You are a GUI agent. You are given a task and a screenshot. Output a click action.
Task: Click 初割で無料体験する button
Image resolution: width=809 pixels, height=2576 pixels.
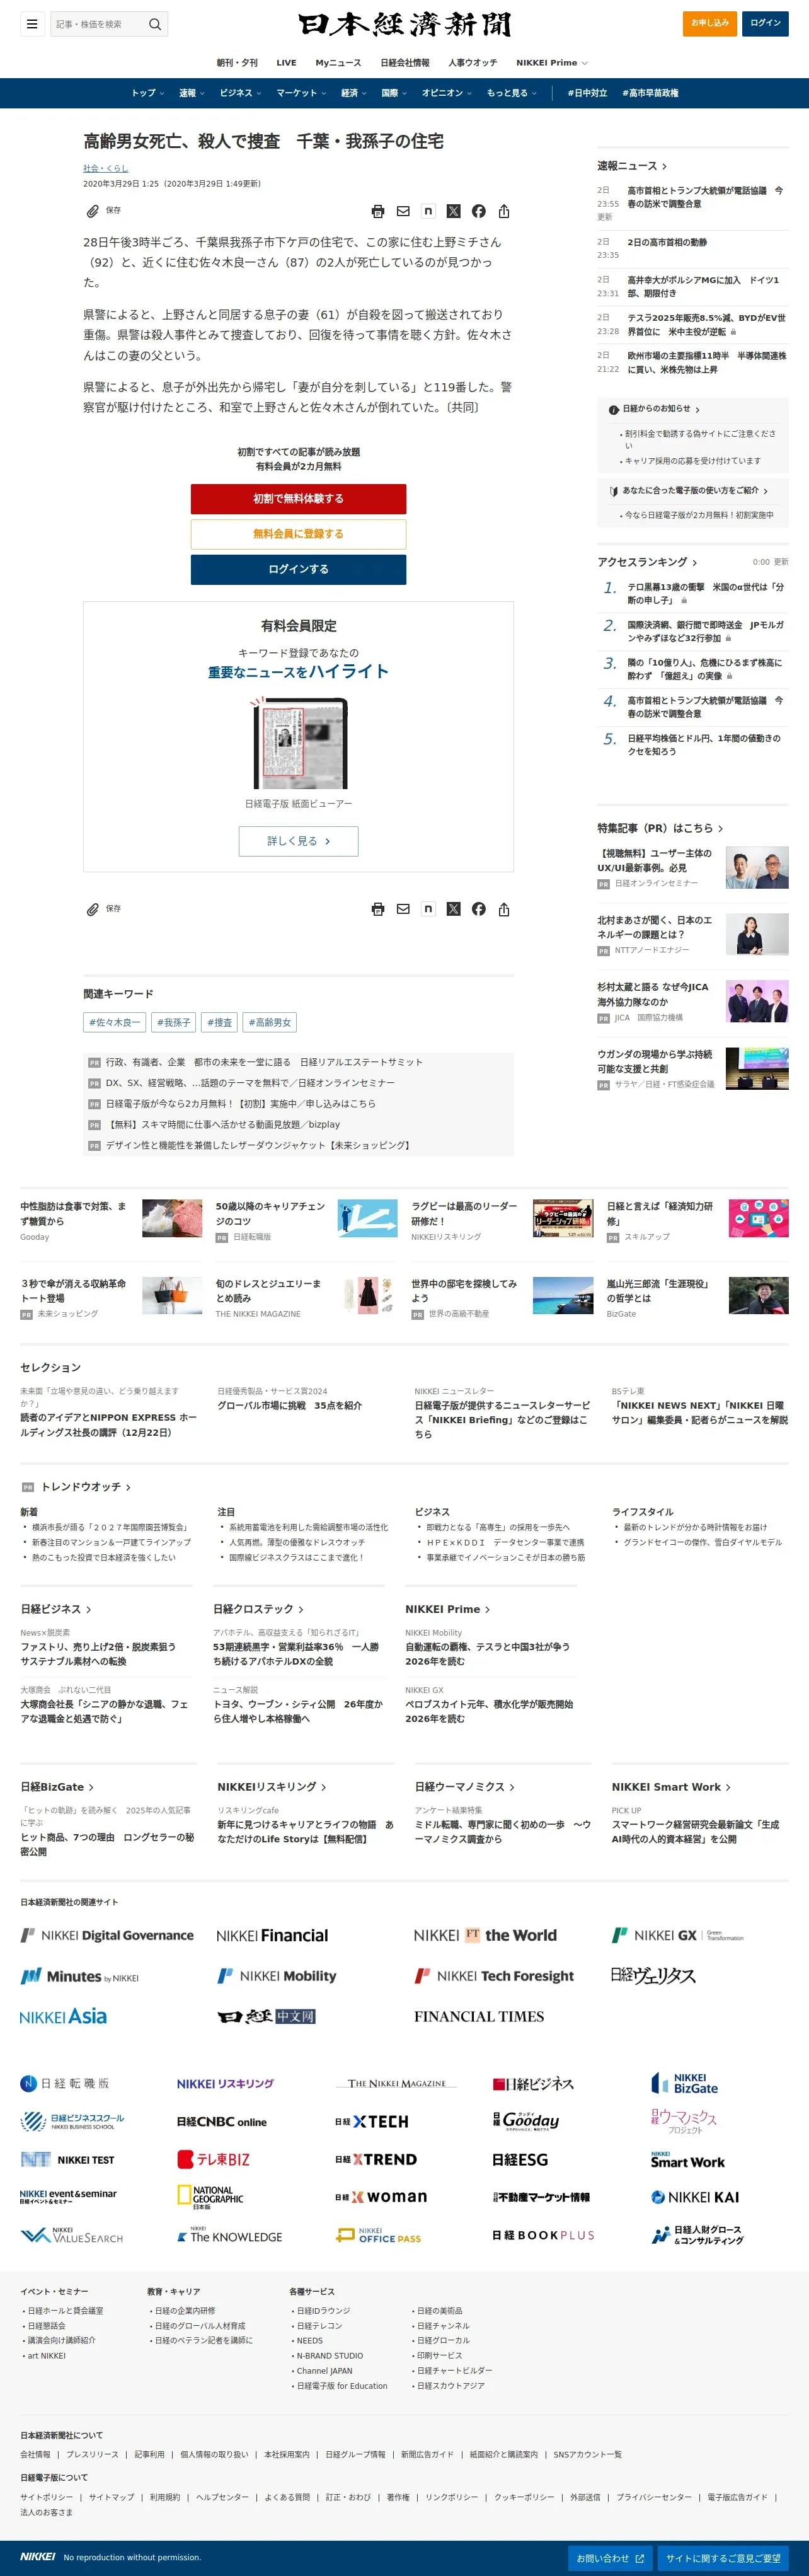click(x=298, y=499)
